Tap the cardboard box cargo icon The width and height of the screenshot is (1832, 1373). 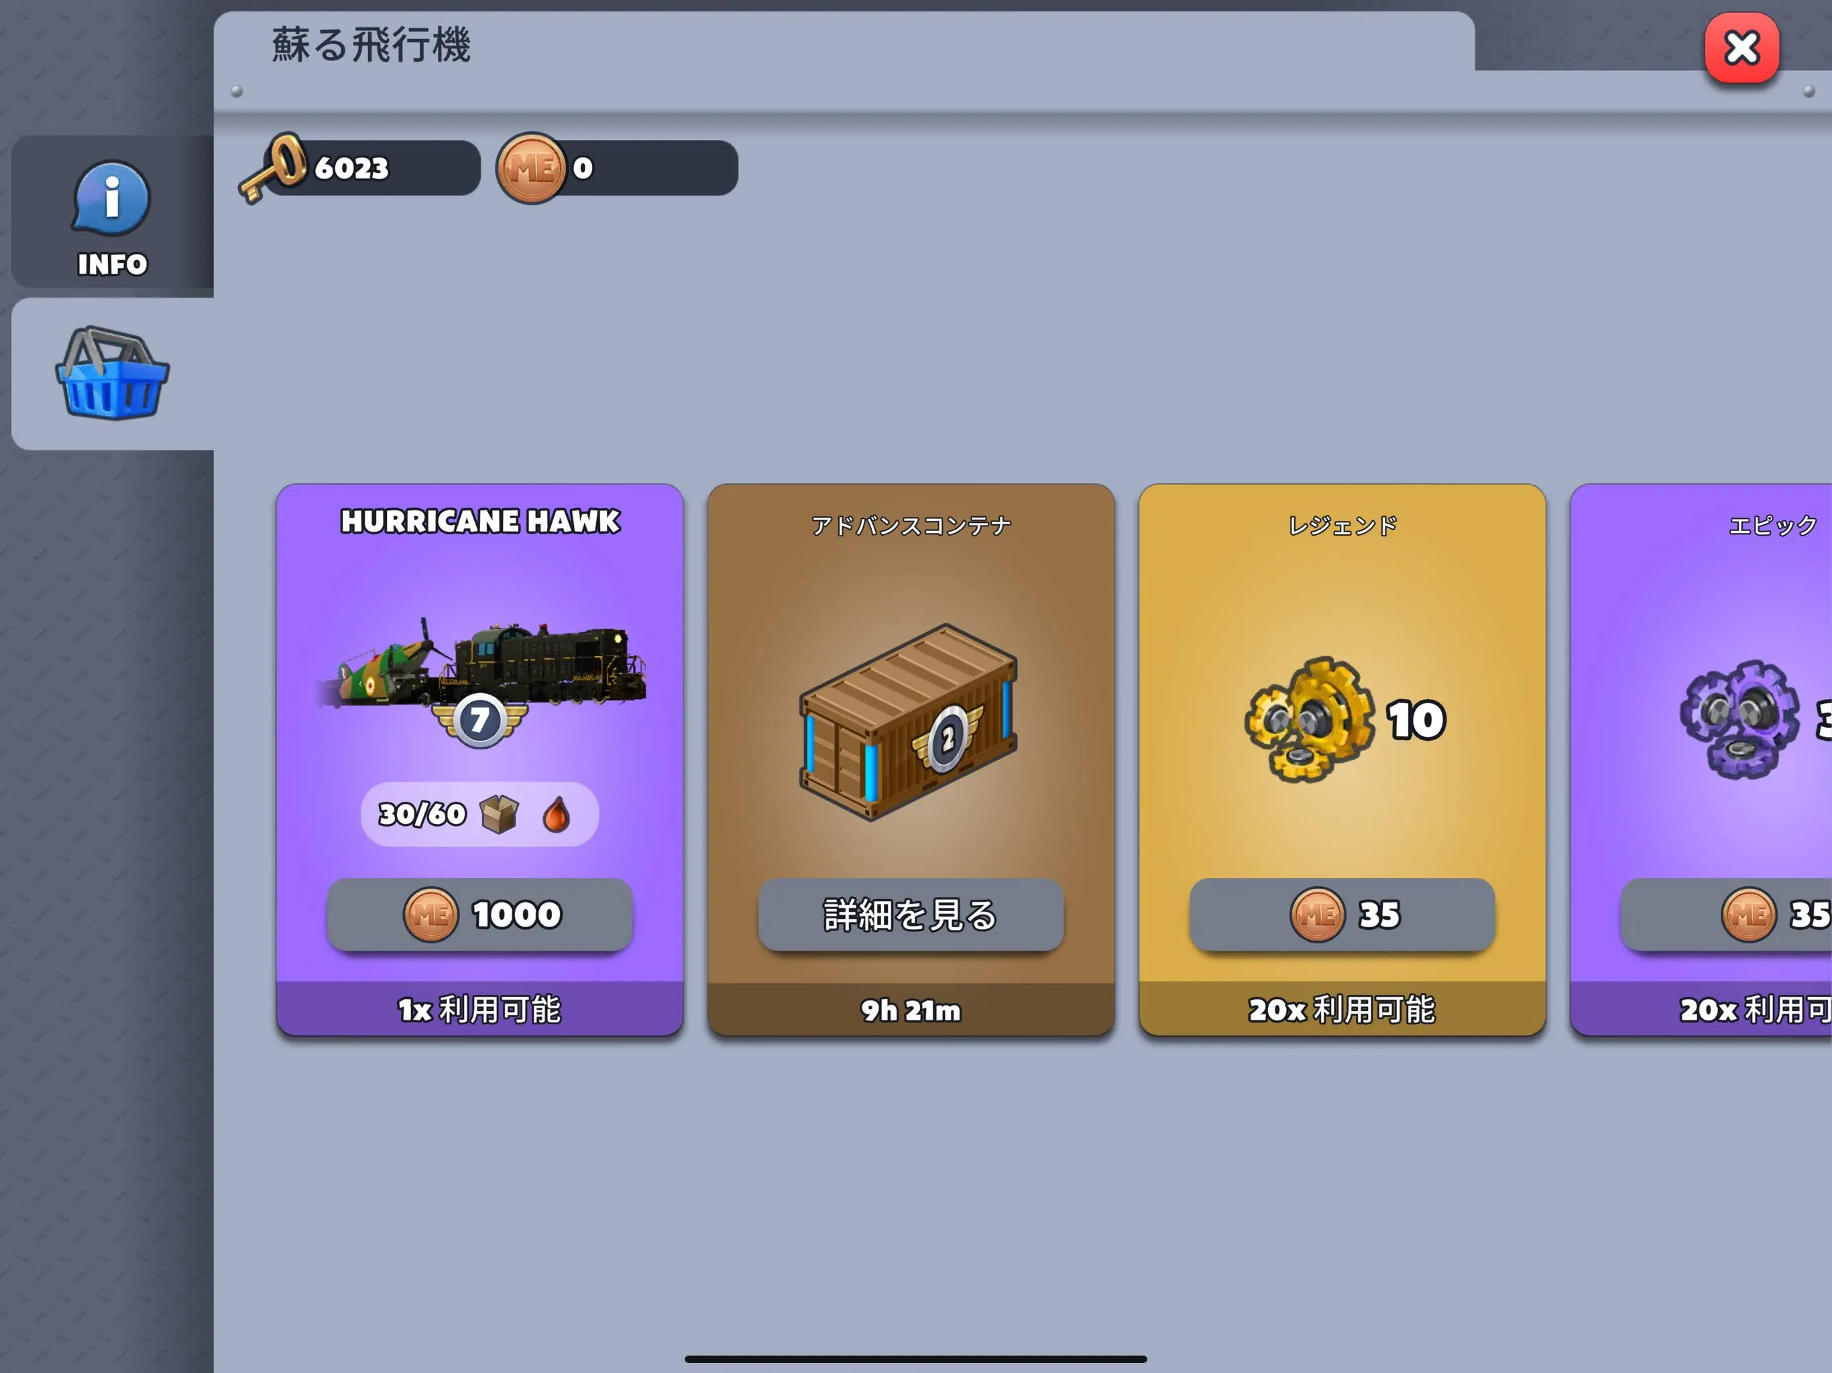pyautogui.click(x=500, y=814)
